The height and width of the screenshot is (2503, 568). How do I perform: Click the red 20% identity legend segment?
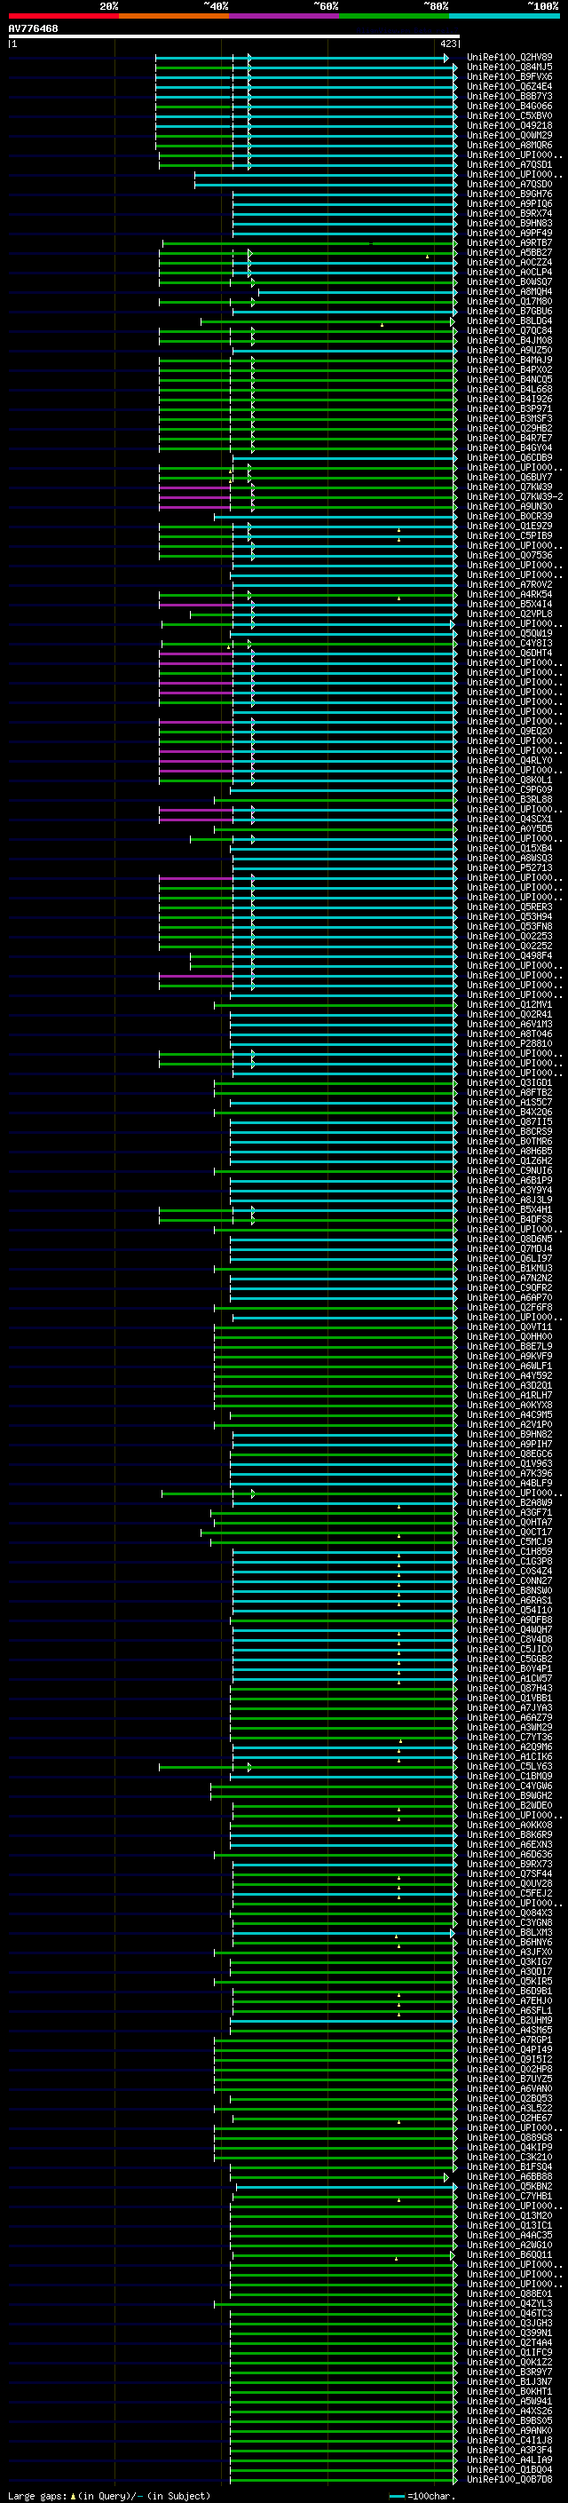(63, 17)
